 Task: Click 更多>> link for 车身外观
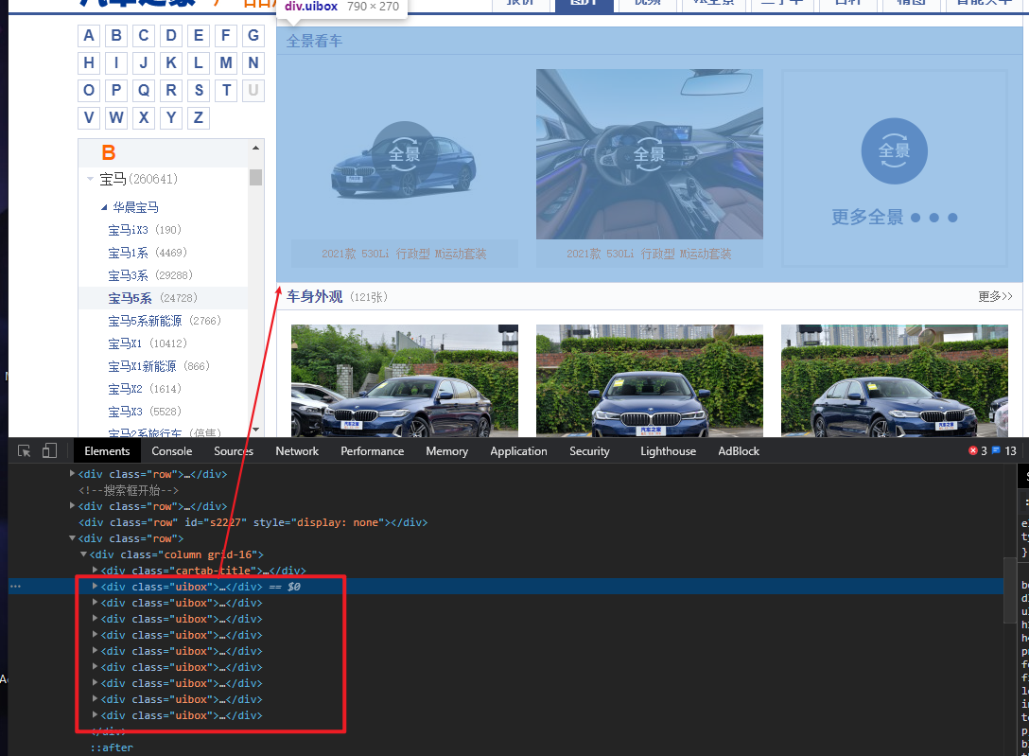tap(995, 296)
